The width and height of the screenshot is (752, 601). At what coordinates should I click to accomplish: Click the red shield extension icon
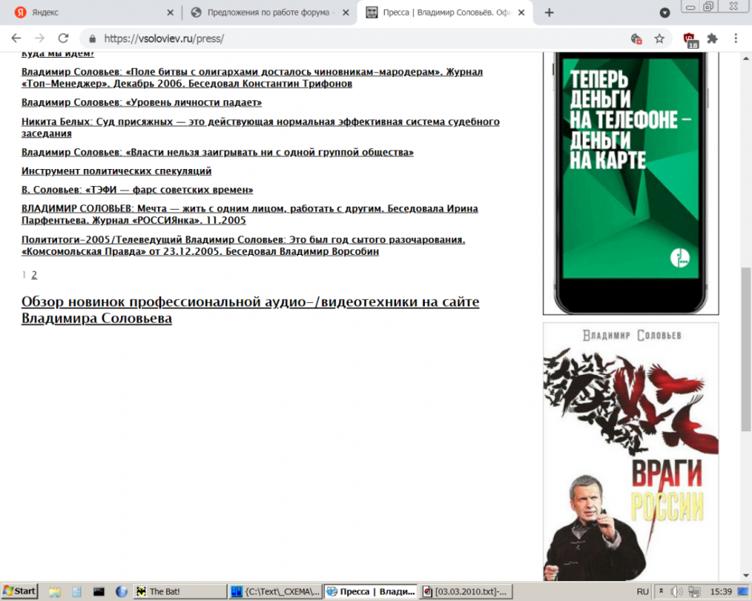pos(689,38)
